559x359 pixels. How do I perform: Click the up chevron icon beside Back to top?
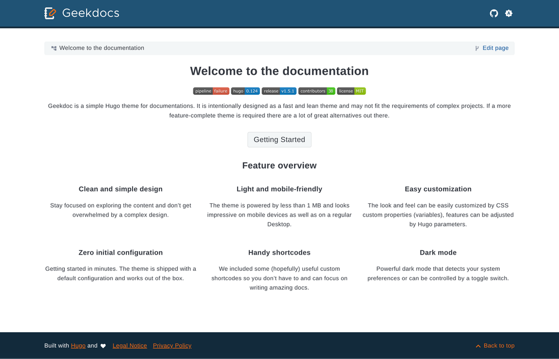(479, 346)
